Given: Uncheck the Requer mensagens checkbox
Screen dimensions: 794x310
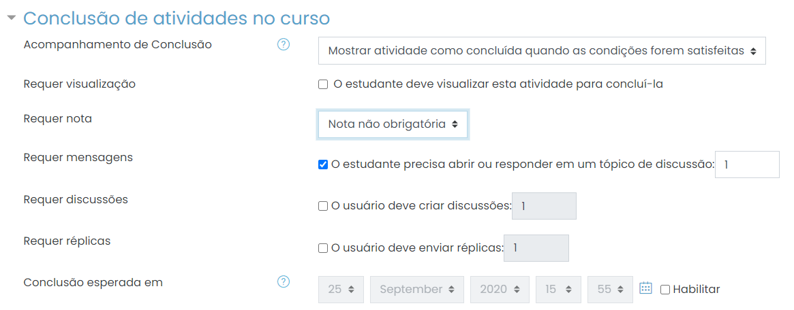Looking at the screenshot, I should (x=323, y=165).
